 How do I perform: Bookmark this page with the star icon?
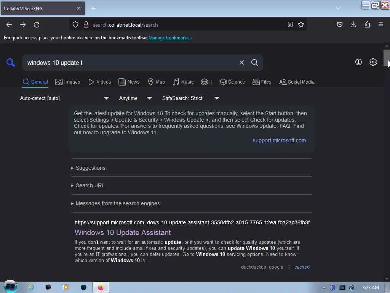301,24
